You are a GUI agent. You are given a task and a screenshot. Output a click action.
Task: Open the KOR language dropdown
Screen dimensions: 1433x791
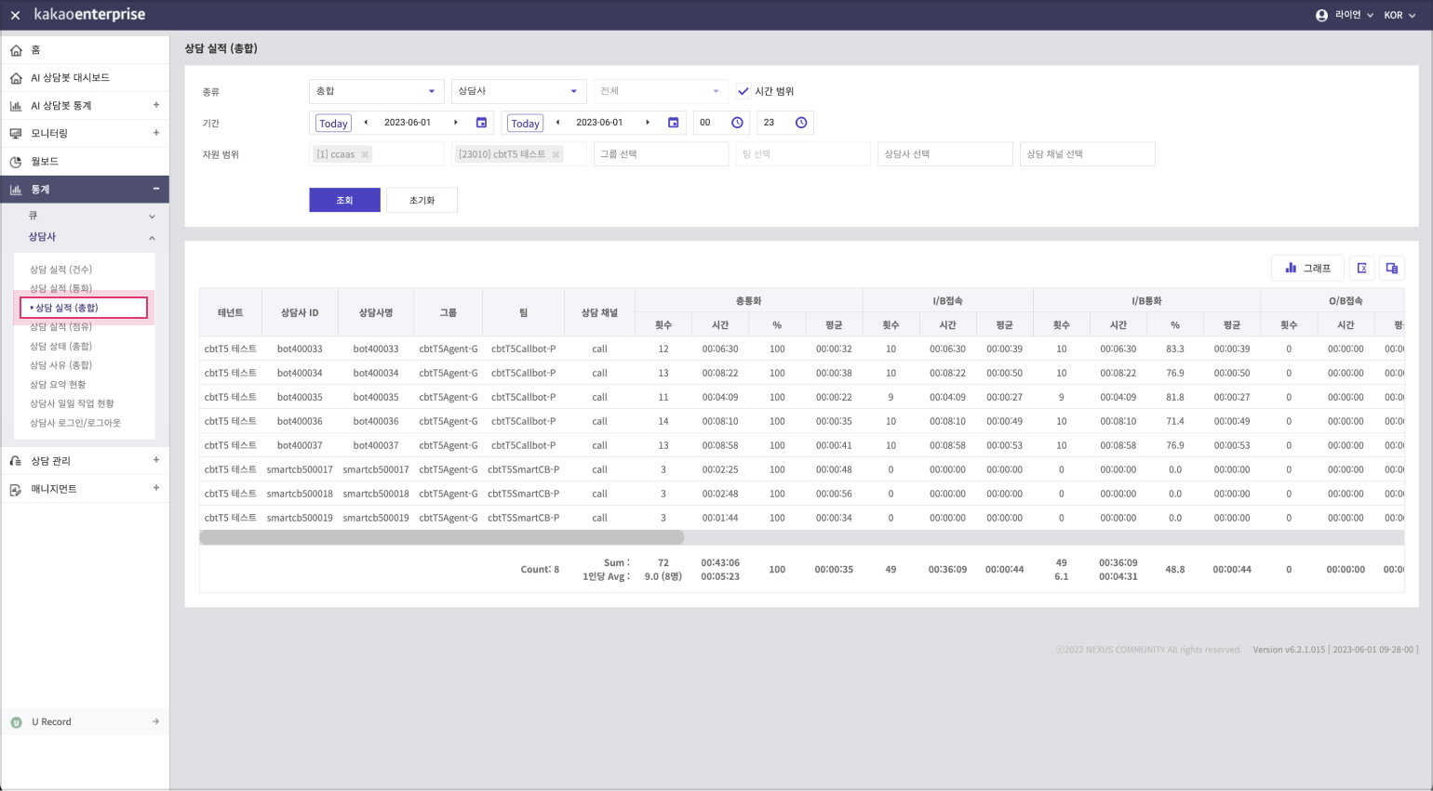coord(1400,15)
